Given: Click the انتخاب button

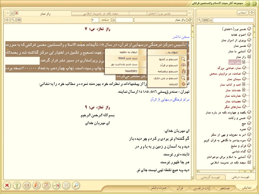Looking at the screenshot, I should point(243,13).
